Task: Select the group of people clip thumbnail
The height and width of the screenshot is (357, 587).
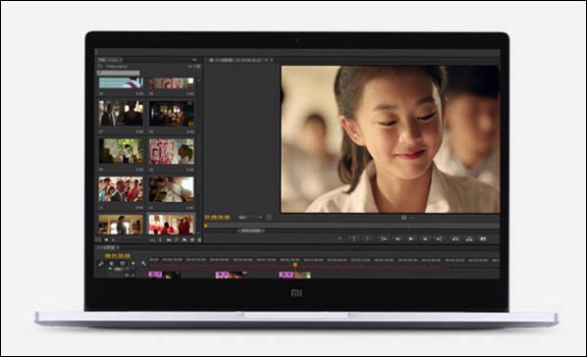Action: (x=121, y=189)
